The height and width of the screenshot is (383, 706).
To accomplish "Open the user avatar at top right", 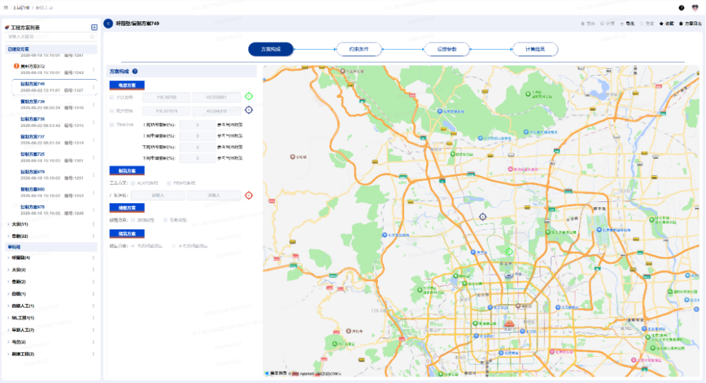I will 695,8.
